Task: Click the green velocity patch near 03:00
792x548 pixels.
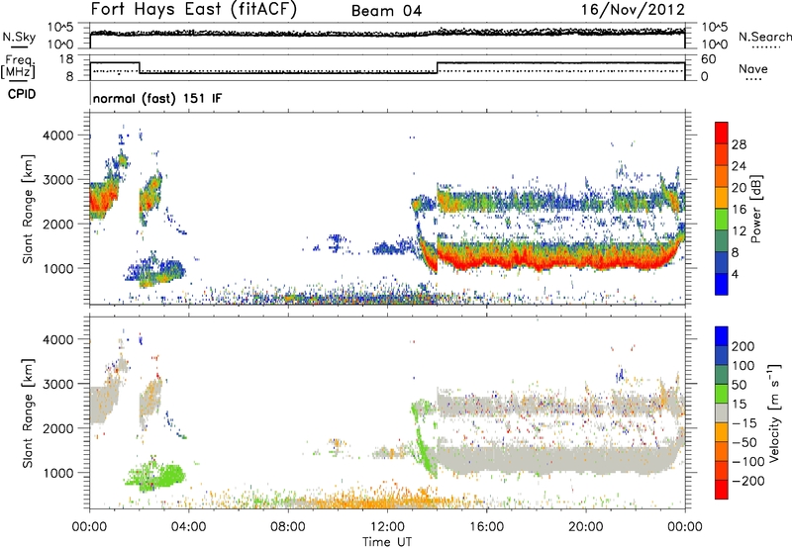Action: (x=159, y=476)
